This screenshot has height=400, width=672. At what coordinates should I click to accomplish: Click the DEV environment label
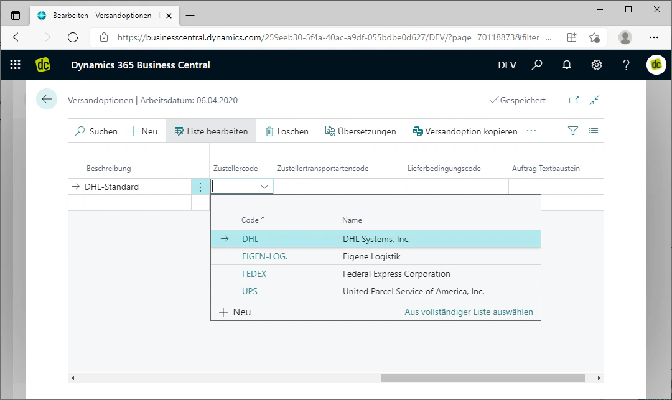(507, 65)
